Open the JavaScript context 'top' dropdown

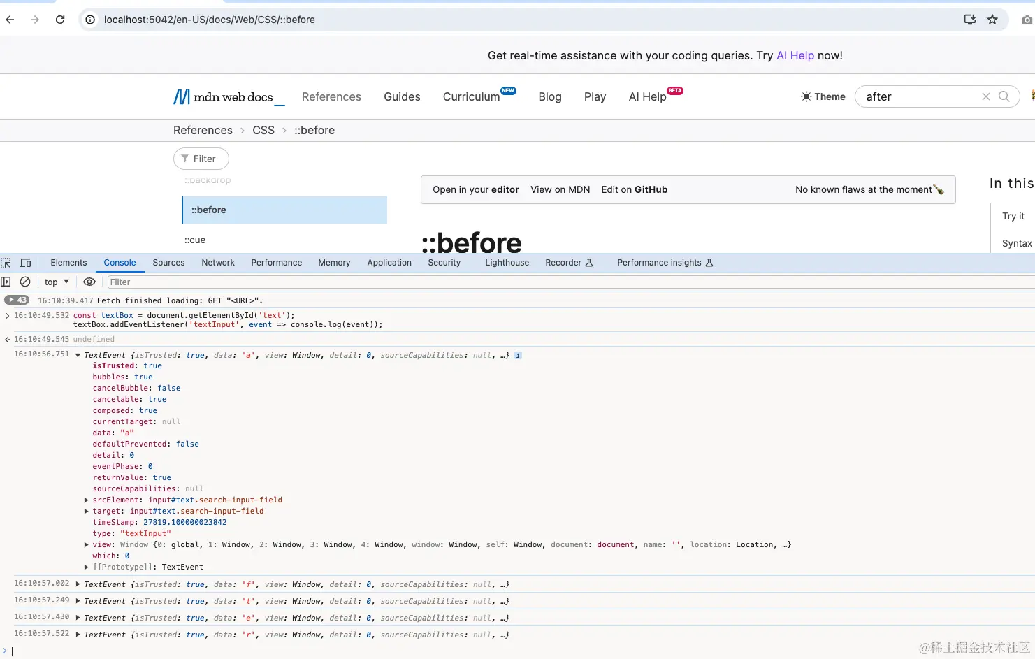[x=57, y=282]
